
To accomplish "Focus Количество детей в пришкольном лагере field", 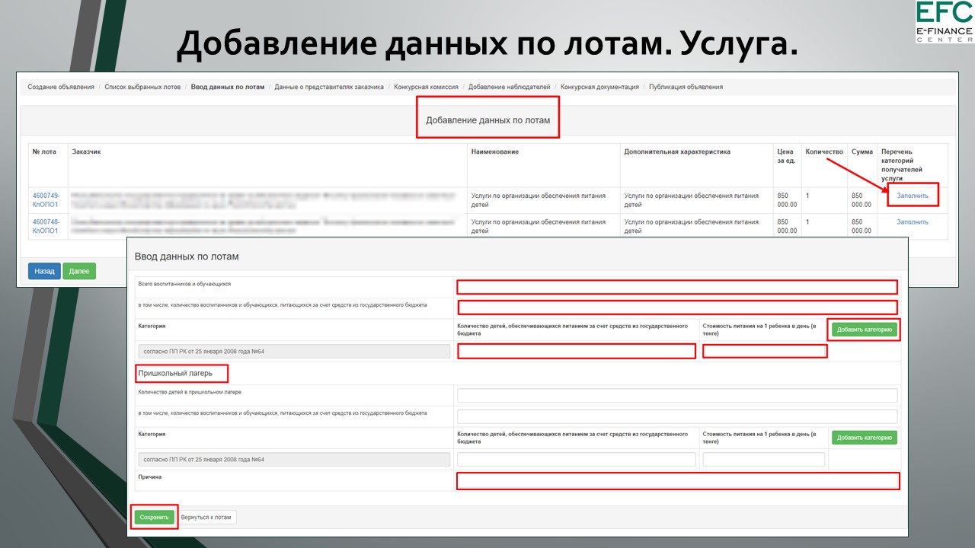I will [677, 396].
